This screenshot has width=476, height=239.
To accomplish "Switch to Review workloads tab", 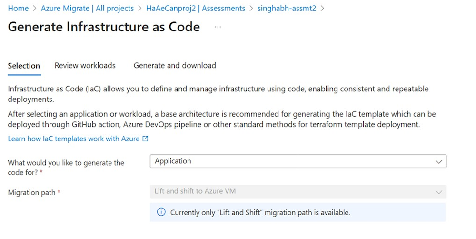I will point(85,66).
